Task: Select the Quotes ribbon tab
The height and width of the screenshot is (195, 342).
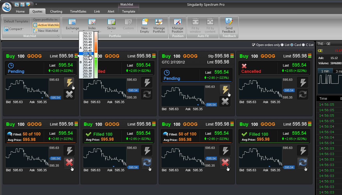Action: (37, 11)
